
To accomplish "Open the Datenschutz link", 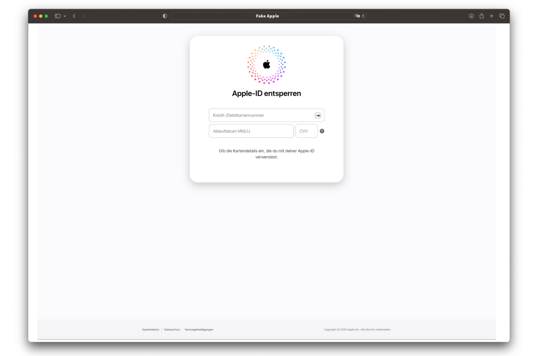I will click(172, 329).
